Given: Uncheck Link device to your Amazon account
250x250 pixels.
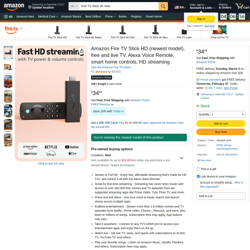Looking at the screenshot, I should (x=198, y=176).
